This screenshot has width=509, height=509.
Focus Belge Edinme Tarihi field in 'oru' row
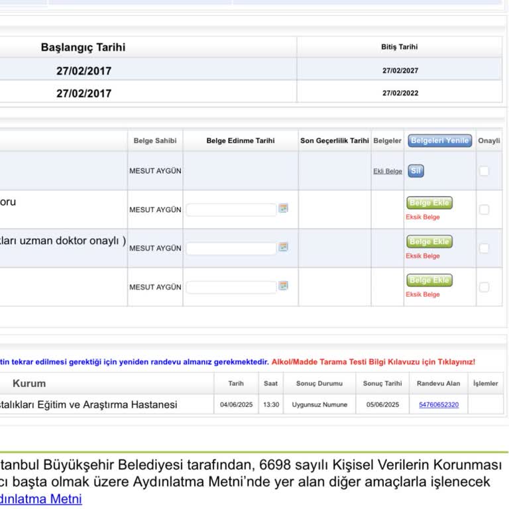pos(231,209)
